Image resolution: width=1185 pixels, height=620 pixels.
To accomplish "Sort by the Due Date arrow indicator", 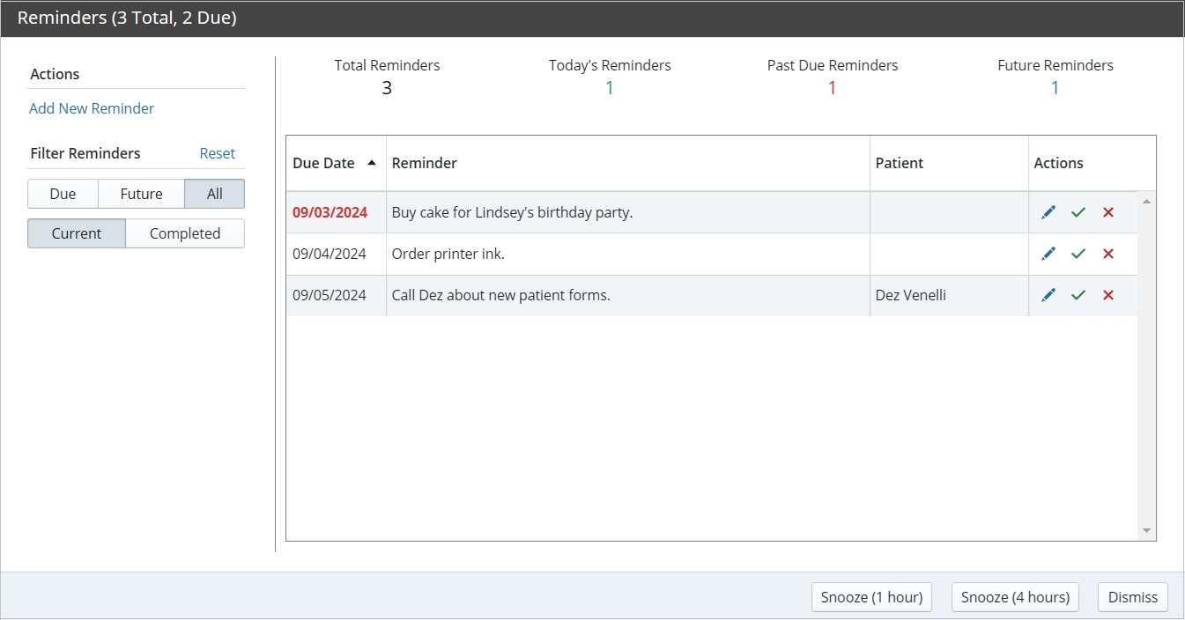I will click(372, 163).
